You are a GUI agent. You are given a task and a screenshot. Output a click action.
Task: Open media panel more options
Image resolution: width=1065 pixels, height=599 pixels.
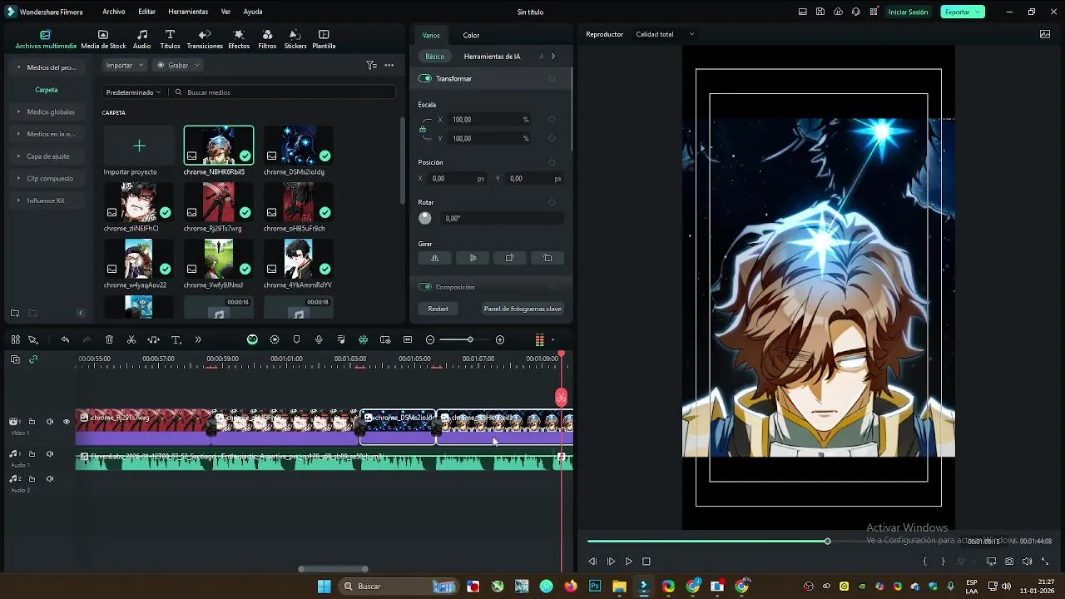[389, 65]
